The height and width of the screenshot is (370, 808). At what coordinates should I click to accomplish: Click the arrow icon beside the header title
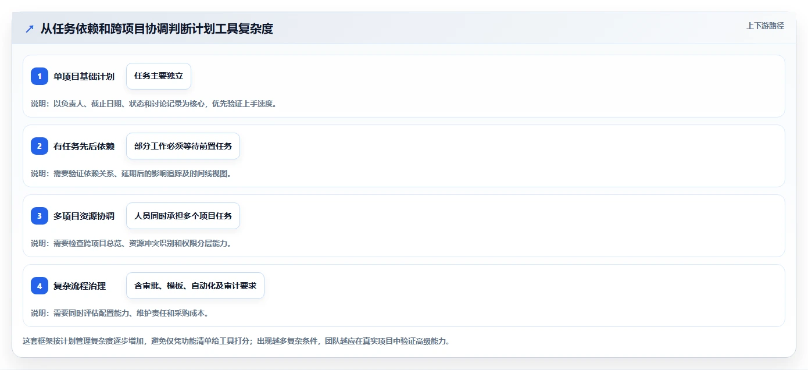30,29
